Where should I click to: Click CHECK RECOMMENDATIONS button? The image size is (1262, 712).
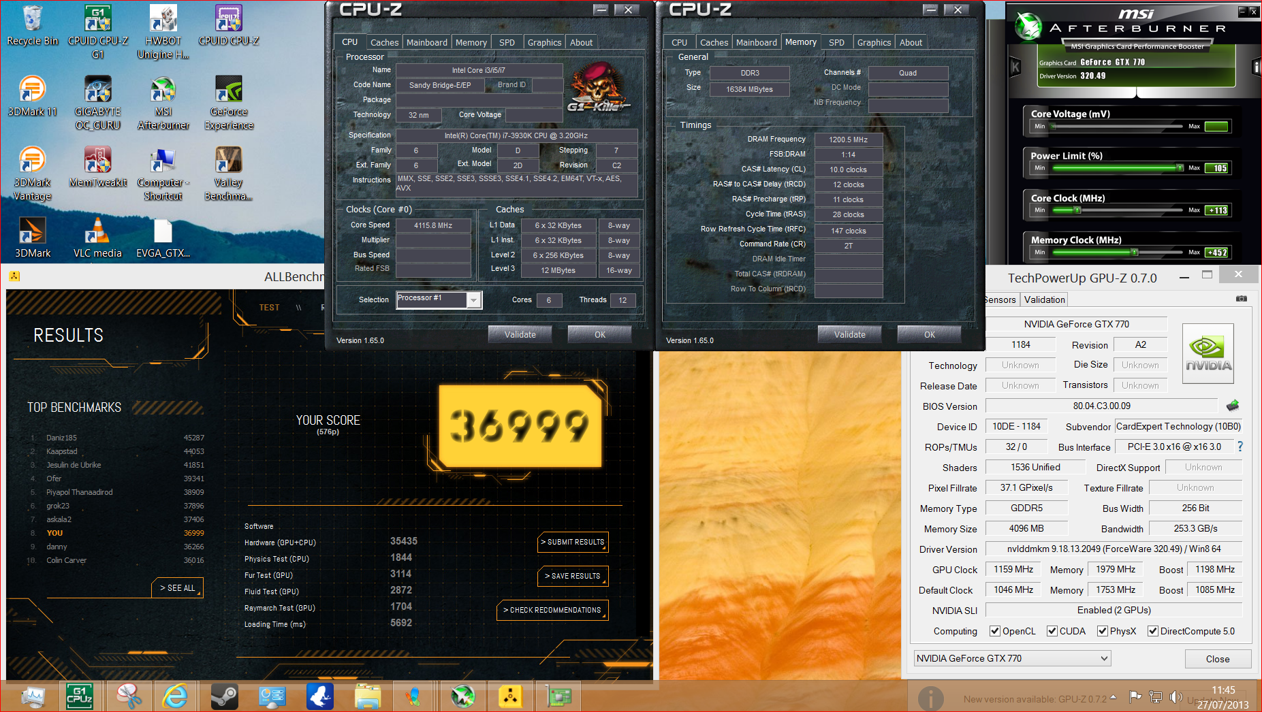pos(552,610)
